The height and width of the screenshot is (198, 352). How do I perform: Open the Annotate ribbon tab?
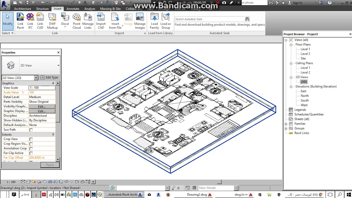(73, 9)
